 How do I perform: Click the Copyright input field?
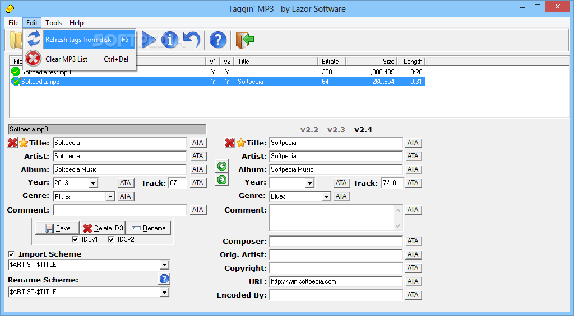click(x=336, y=268)
